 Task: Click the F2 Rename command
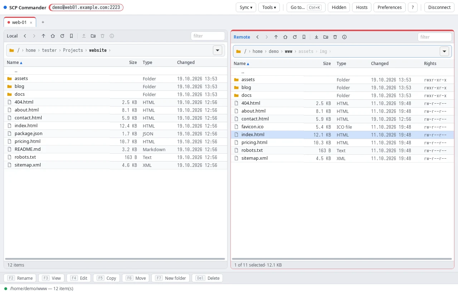20,278
